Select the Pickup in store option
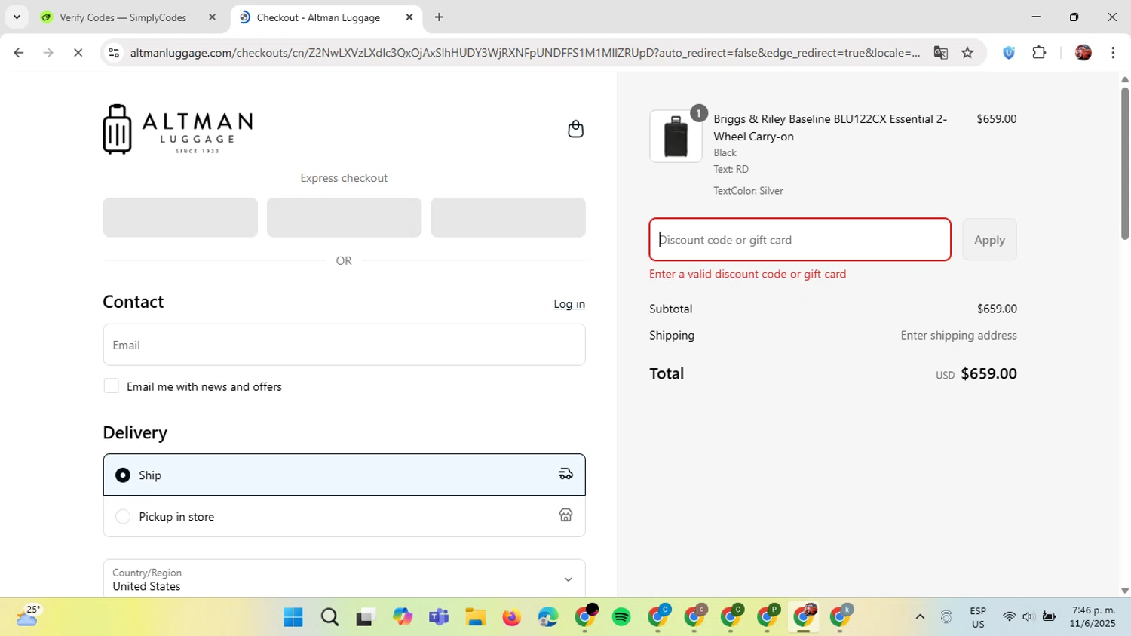 pyautogui.click(x=344, y=516)
